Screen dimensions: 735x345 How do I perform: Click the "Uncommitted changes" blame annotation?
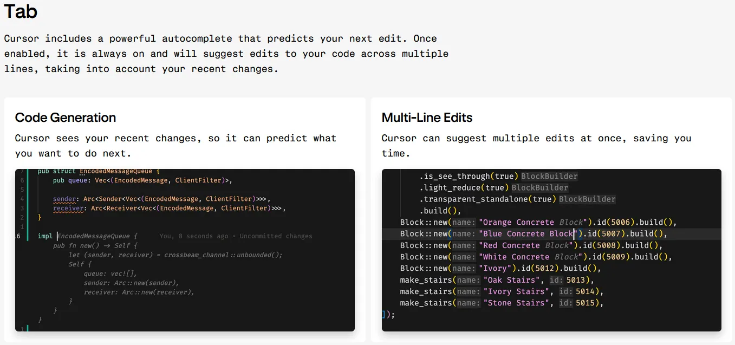click(276, 236)
